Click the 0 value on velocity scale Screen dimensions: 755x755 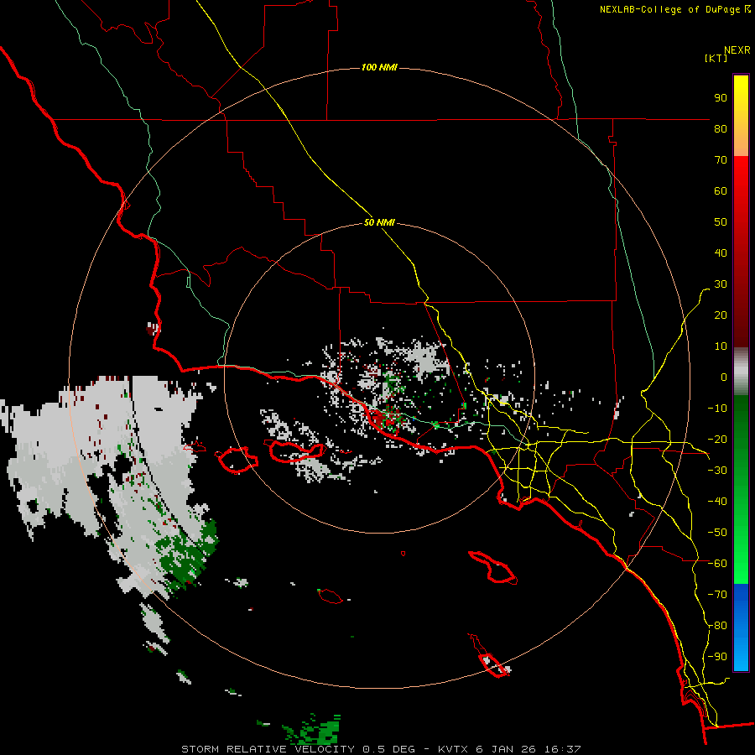click(724, 377)
